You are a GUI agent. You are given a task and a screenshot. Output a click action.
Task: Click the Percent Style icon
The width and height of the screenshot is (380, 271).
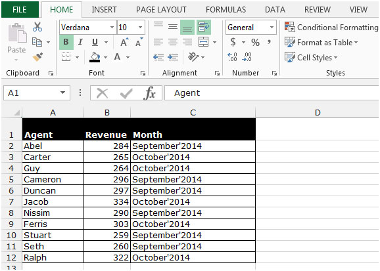click(255, 43)
